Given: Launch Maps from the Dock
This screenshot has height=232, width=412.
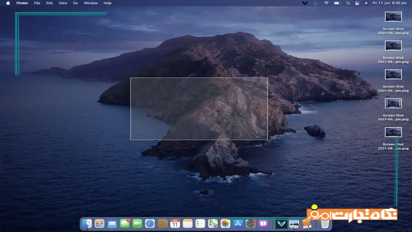Looking at the screenshot, I should click(x=213, y=223).
